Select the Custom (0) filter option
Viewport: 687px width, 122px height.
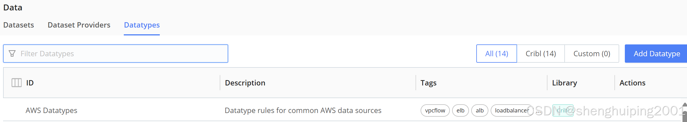coord(592,53)
